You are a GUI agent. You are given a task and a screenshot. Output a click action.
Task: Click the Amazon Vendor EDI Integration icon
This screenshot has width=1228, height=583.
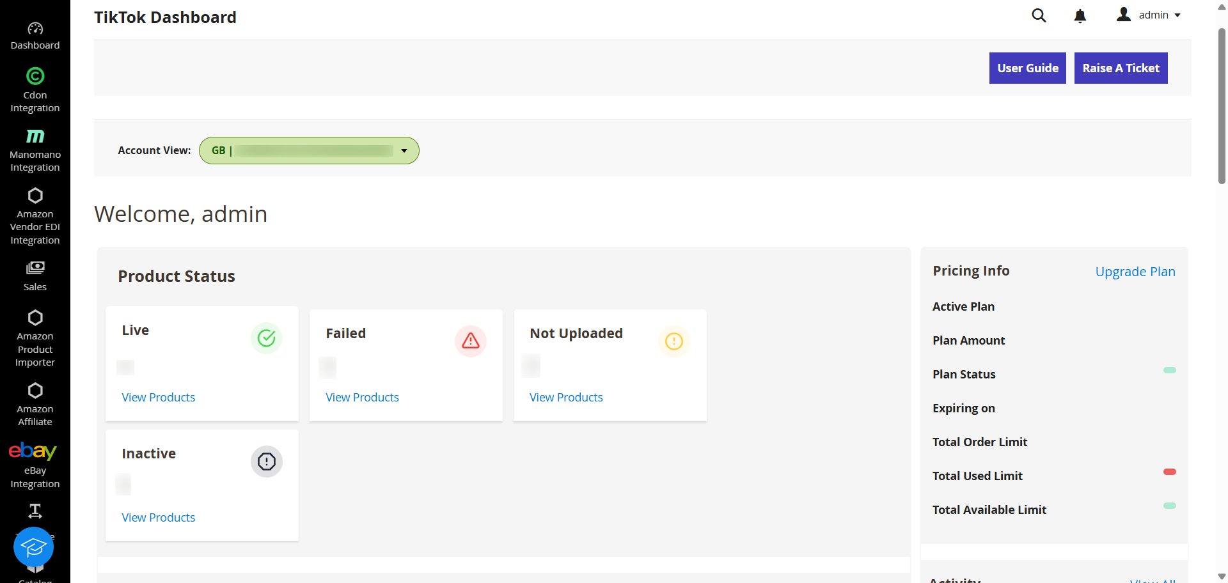coord(35,196)
